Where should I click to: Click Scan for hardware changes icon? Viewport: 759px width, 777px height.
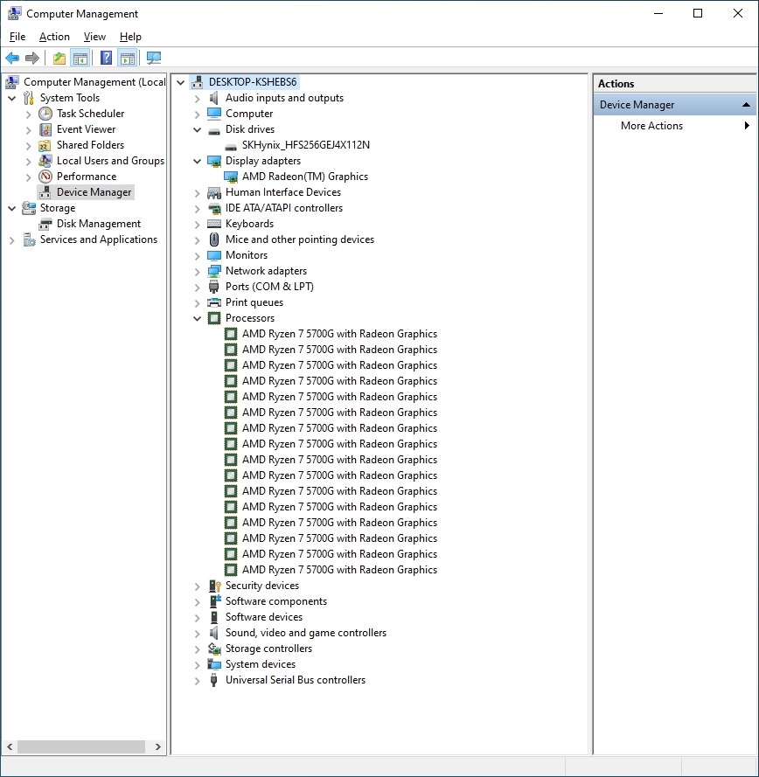click(x=154, y=59)
